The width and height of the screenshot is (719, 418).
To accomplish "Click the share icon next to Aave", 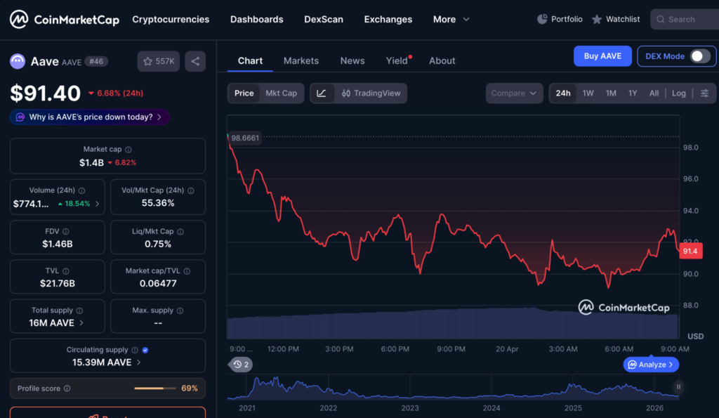I will click(x=195, y=62).
